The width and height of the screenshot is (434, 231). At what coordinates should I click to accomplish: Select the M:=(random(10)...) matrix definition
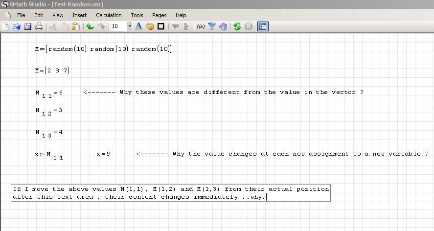(103, 49)
